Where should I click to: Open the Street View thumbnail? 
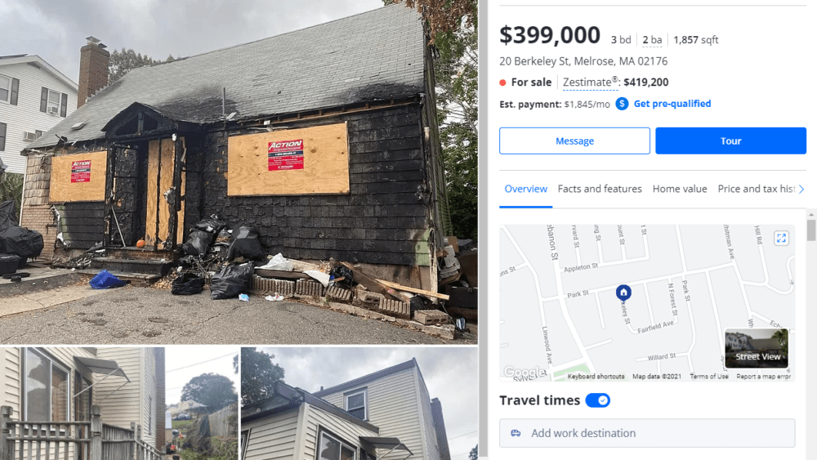(x=757, y=348)
